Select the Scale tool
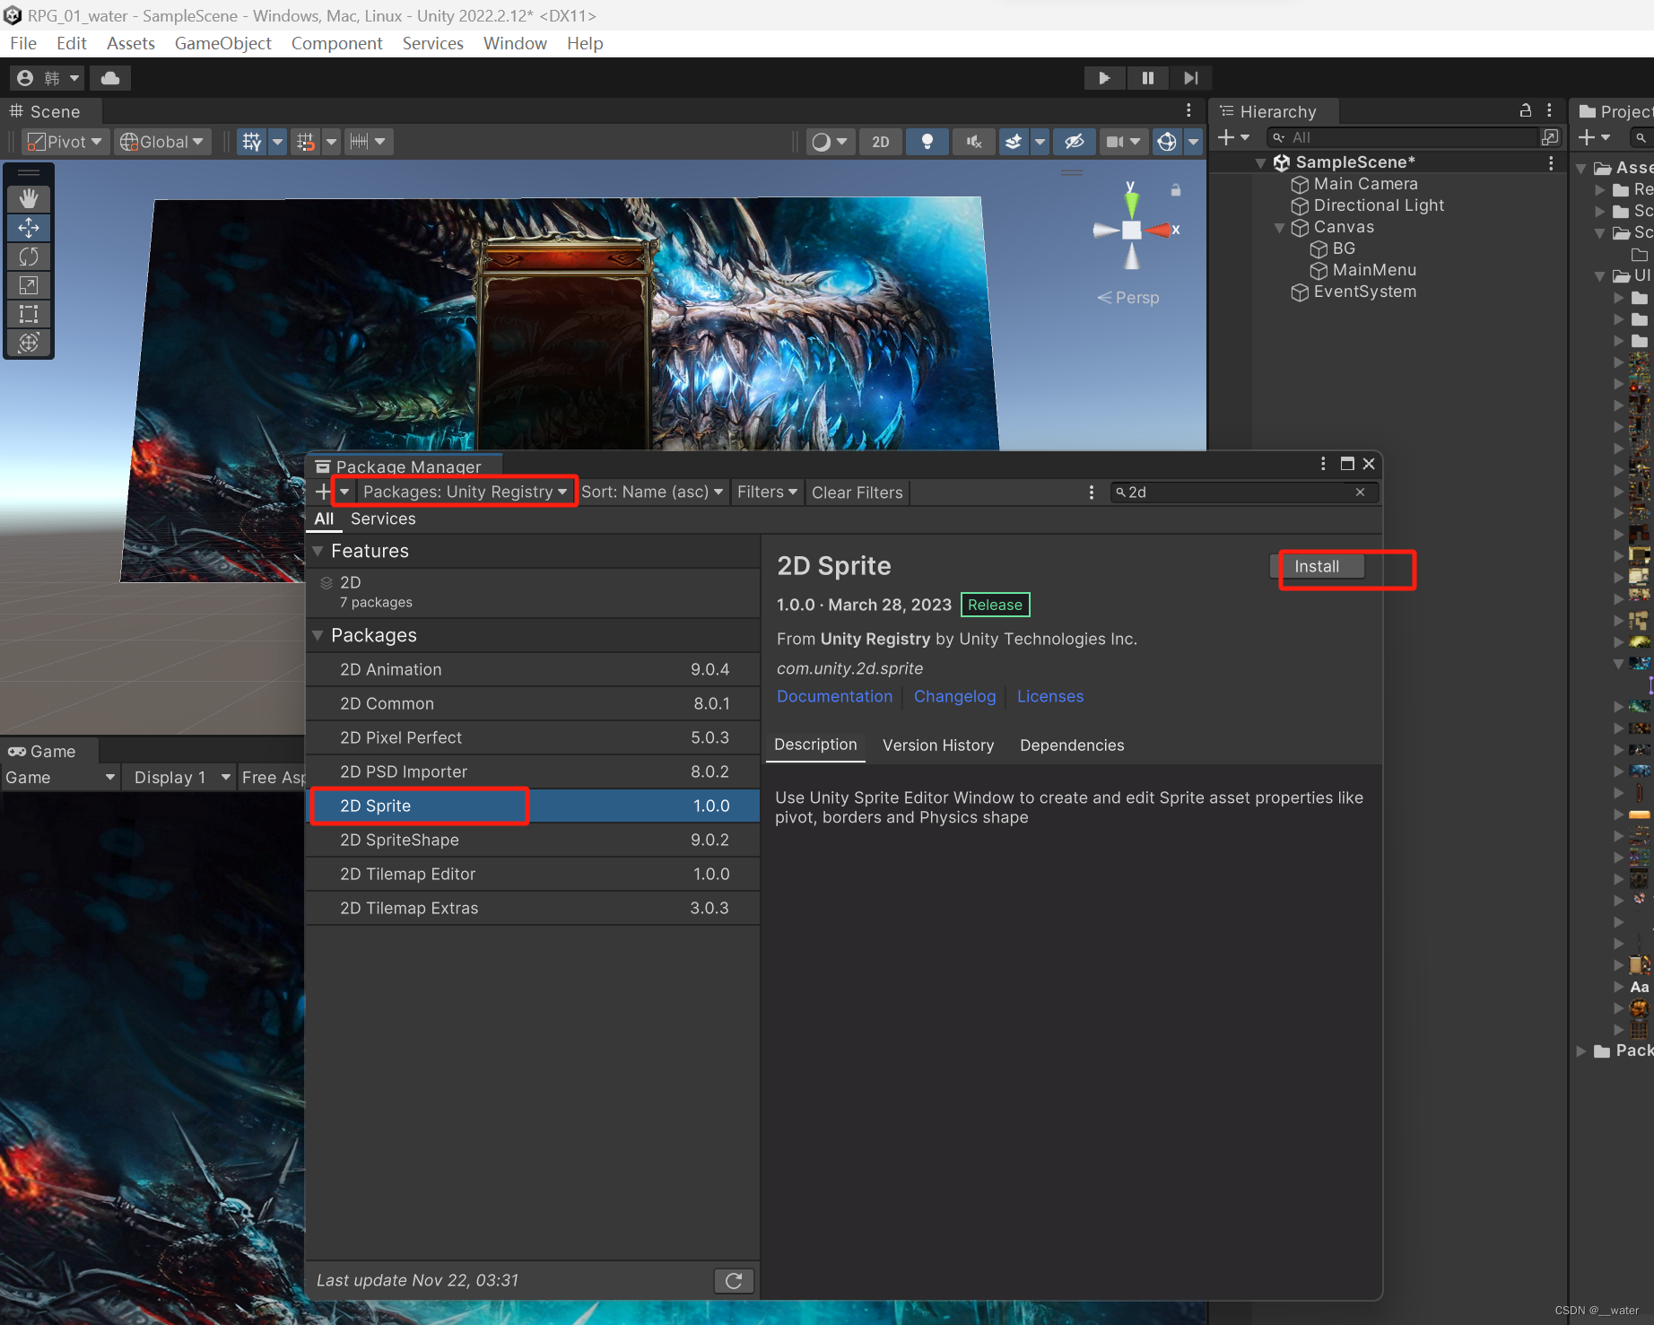This screenshot has height=1325, width=1654. click(x=29, y=285)
